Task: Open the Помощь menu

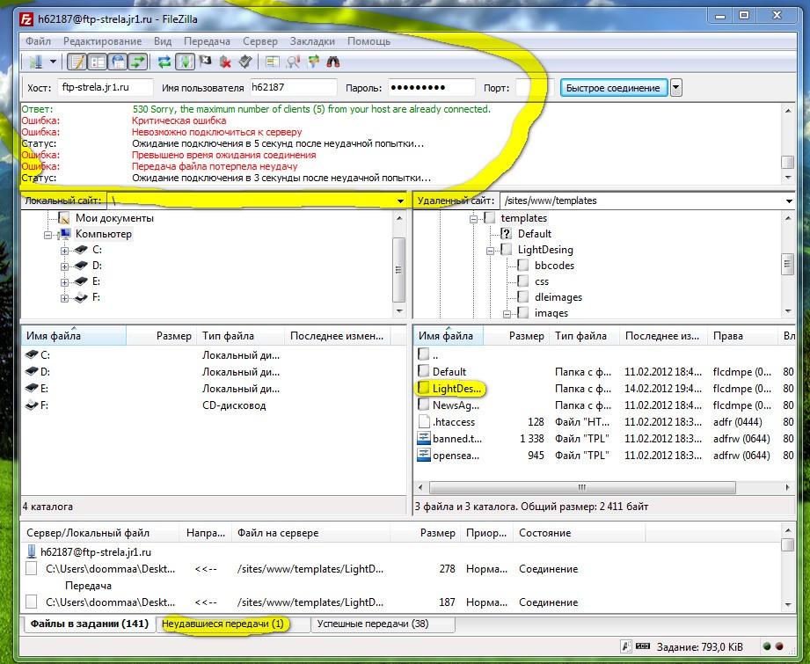Action: (x=369, y=41)
